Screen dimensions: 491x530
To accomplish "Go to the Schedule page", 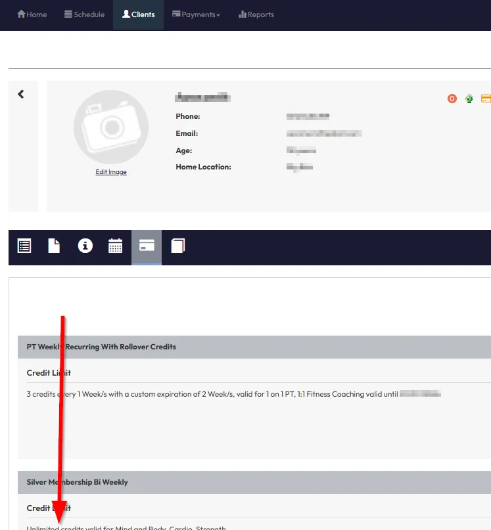I will tap(84, 14).
